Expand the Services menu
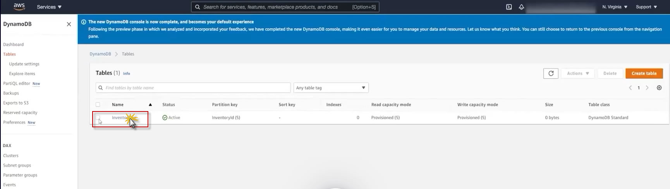 coord(49,7)
